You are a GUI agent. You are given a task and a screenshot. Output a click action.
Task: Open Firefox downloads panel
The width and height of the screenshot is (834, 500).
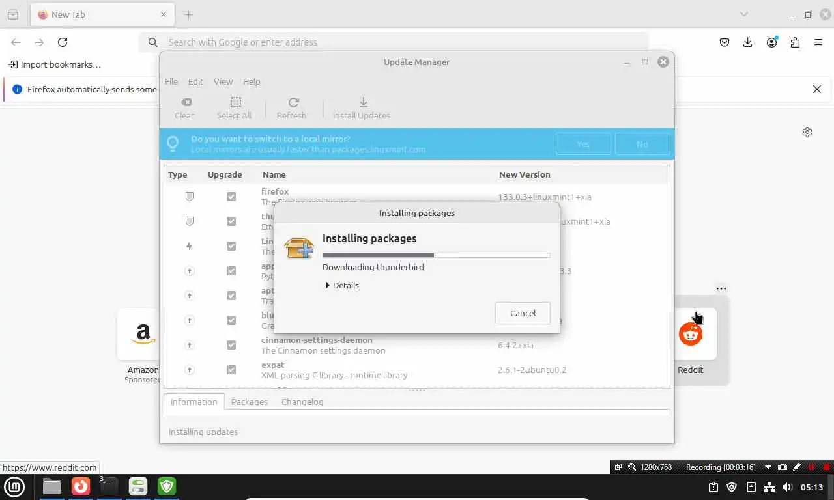pyautogui.click(x=748, y=42)
